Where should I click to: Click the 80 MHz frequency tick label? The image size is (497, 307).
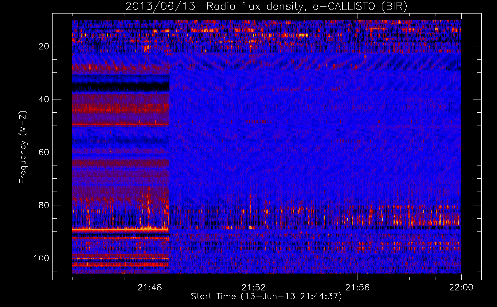click(x=44, y=205)
